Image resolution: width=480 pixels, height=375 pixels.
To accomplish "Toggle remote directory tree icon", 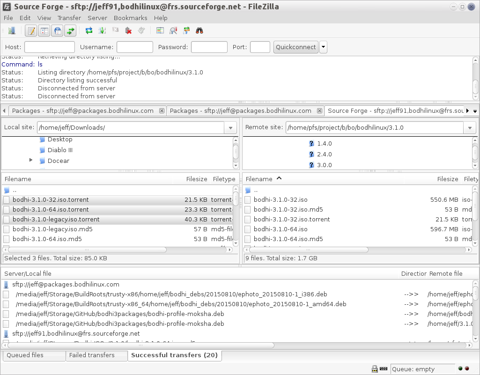I will click(x=58, y=30).
